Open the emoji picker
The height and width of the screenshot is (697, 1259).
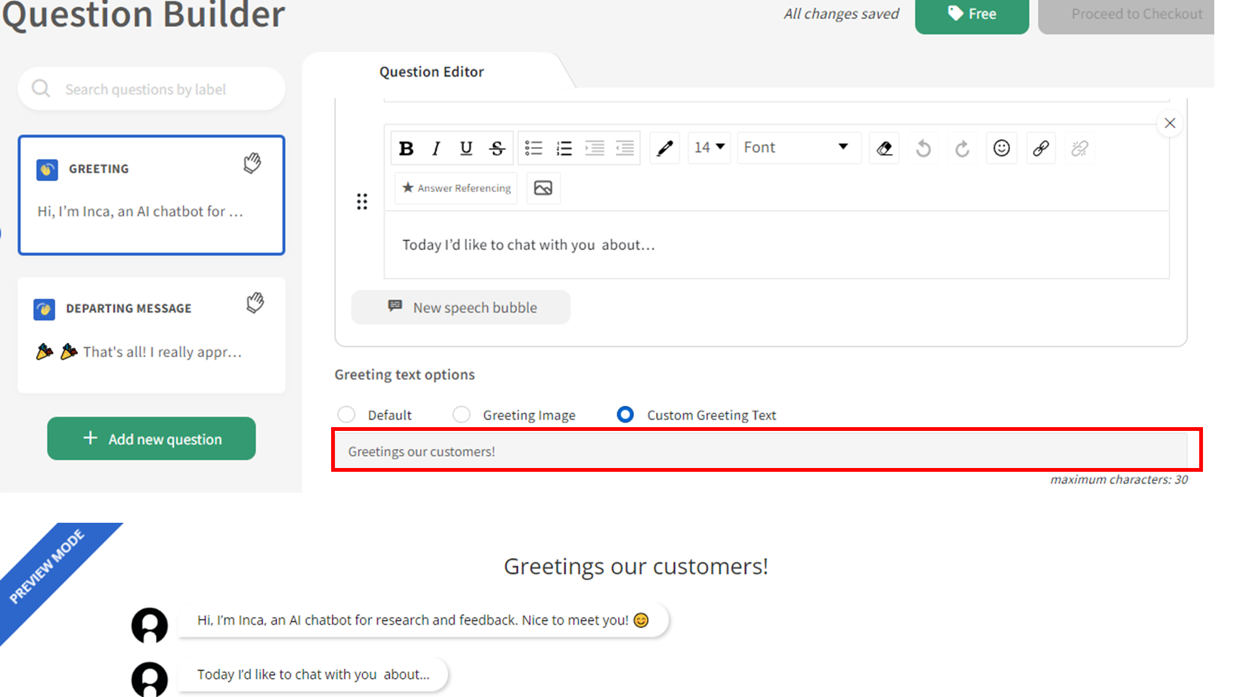1001,148
